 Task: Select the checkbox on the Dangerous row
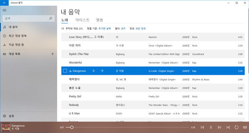tap(65, 71)
